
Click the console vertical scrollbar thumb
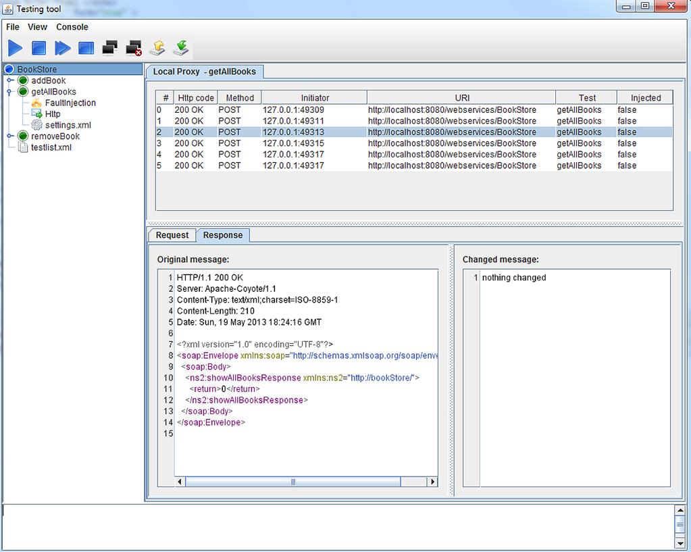point(680,525)
